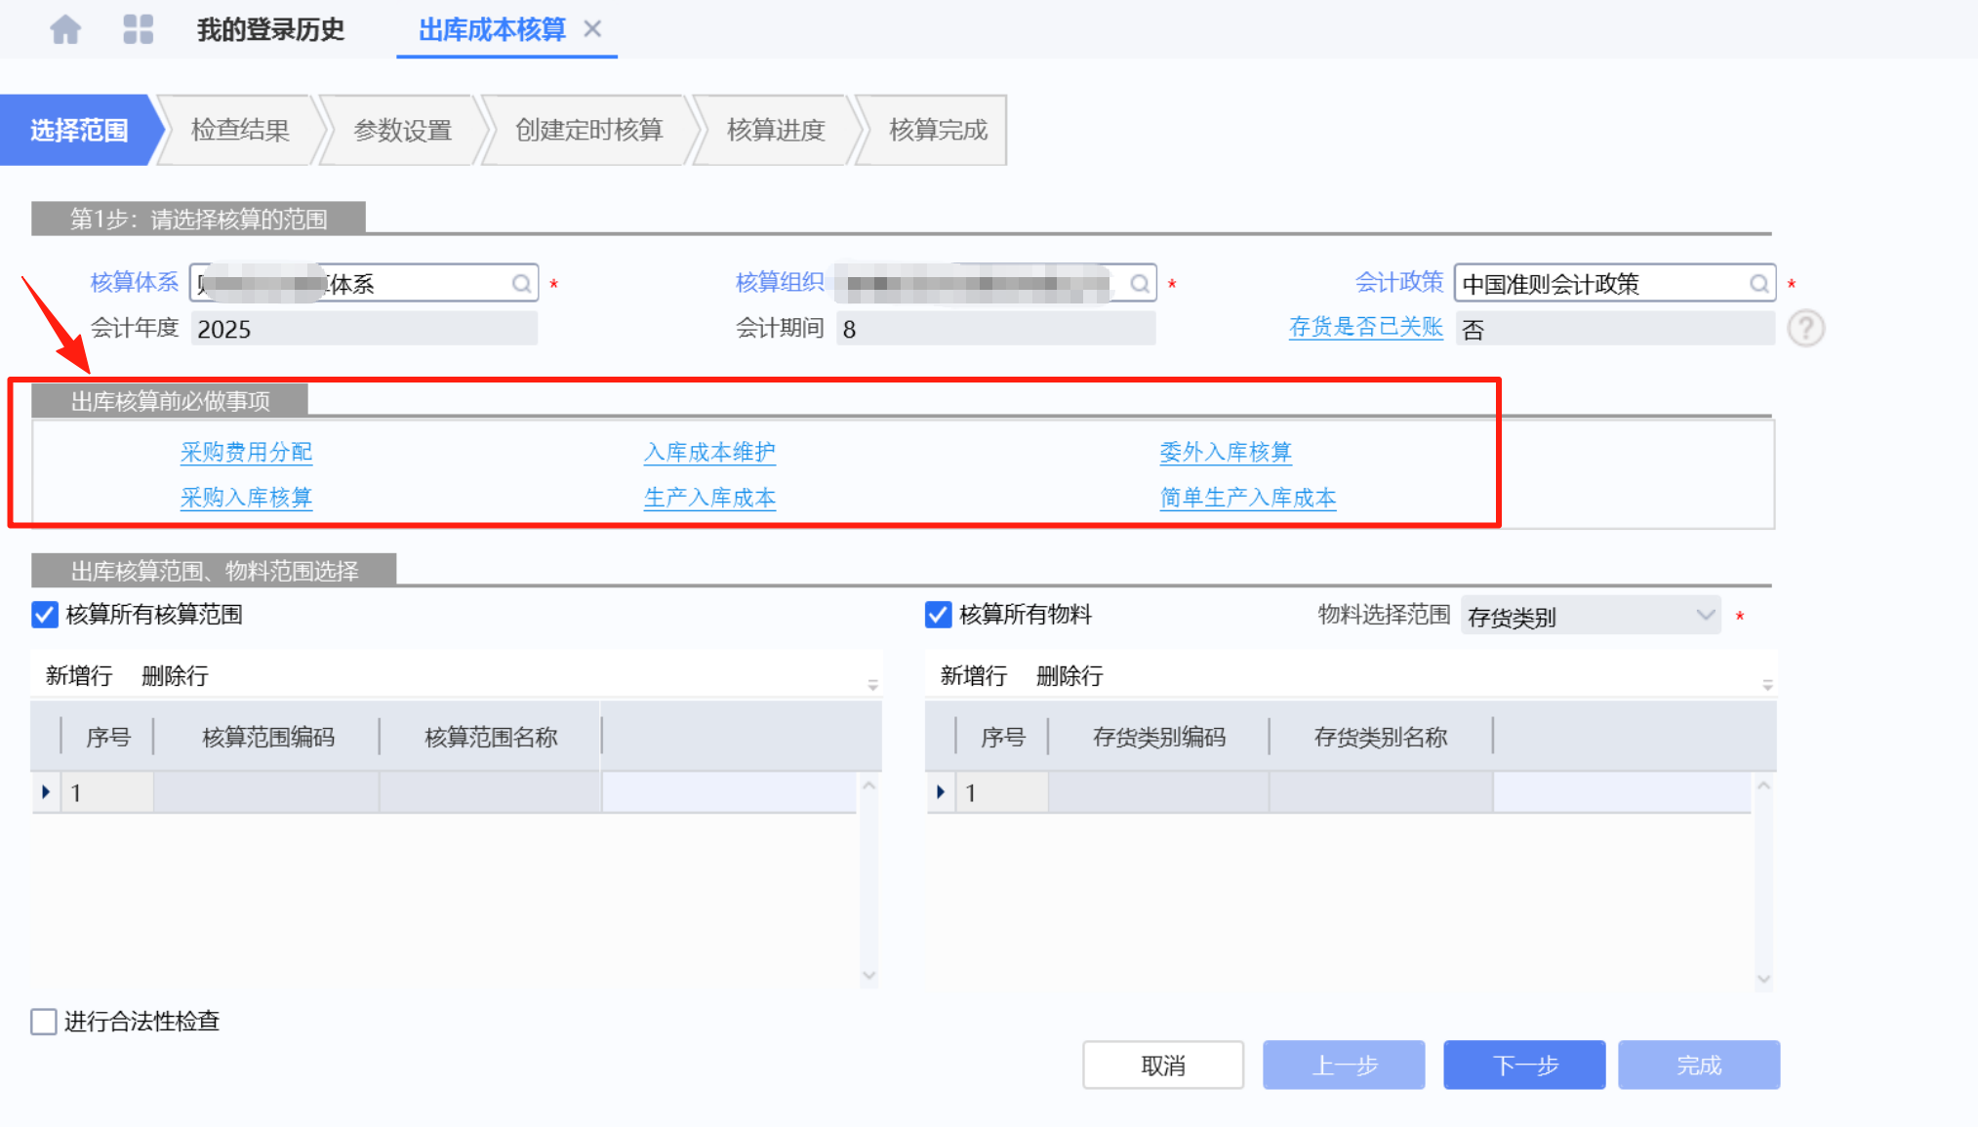
Task: Expand right table toolbar overflow arrow
Action: click(1767, 685)
